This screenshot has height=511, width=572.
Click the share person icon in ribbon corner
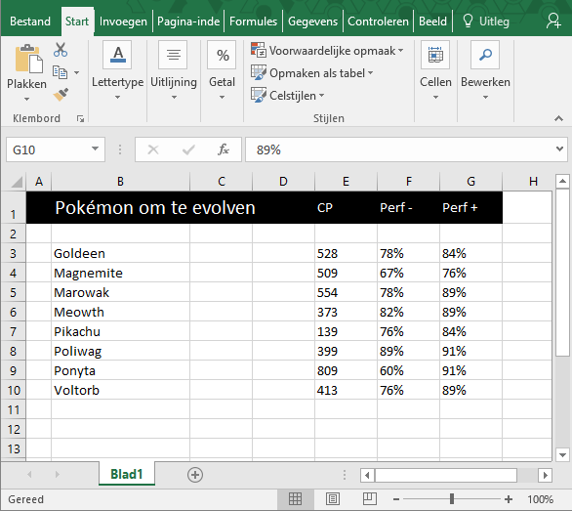coord(553,21)
